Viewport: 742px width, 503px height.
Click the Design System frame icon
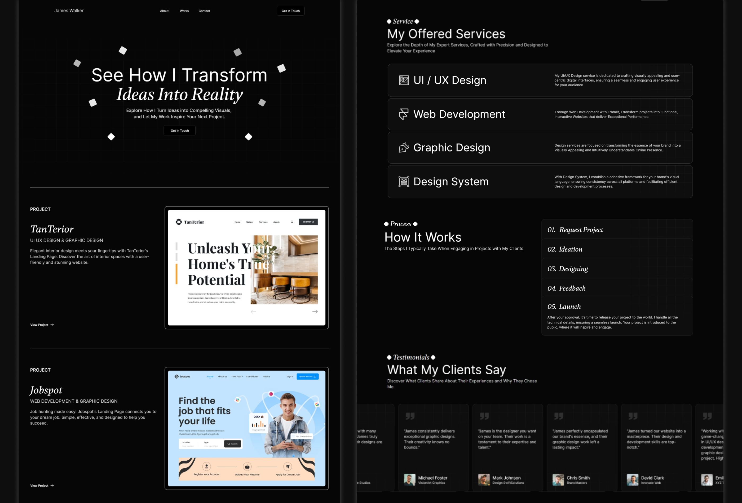404,182
